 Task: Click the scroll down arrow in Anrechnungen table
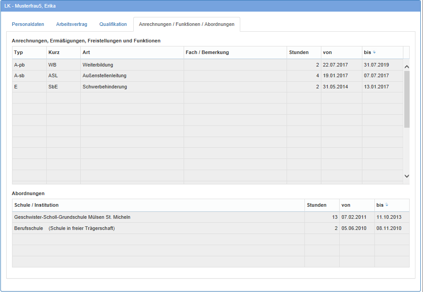click(406, 176)
